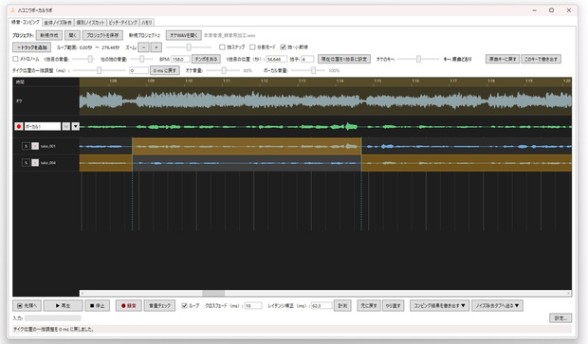Click the 1:10 marker on time ruler
Screen dimensions: 588x344
click(189, 81)
